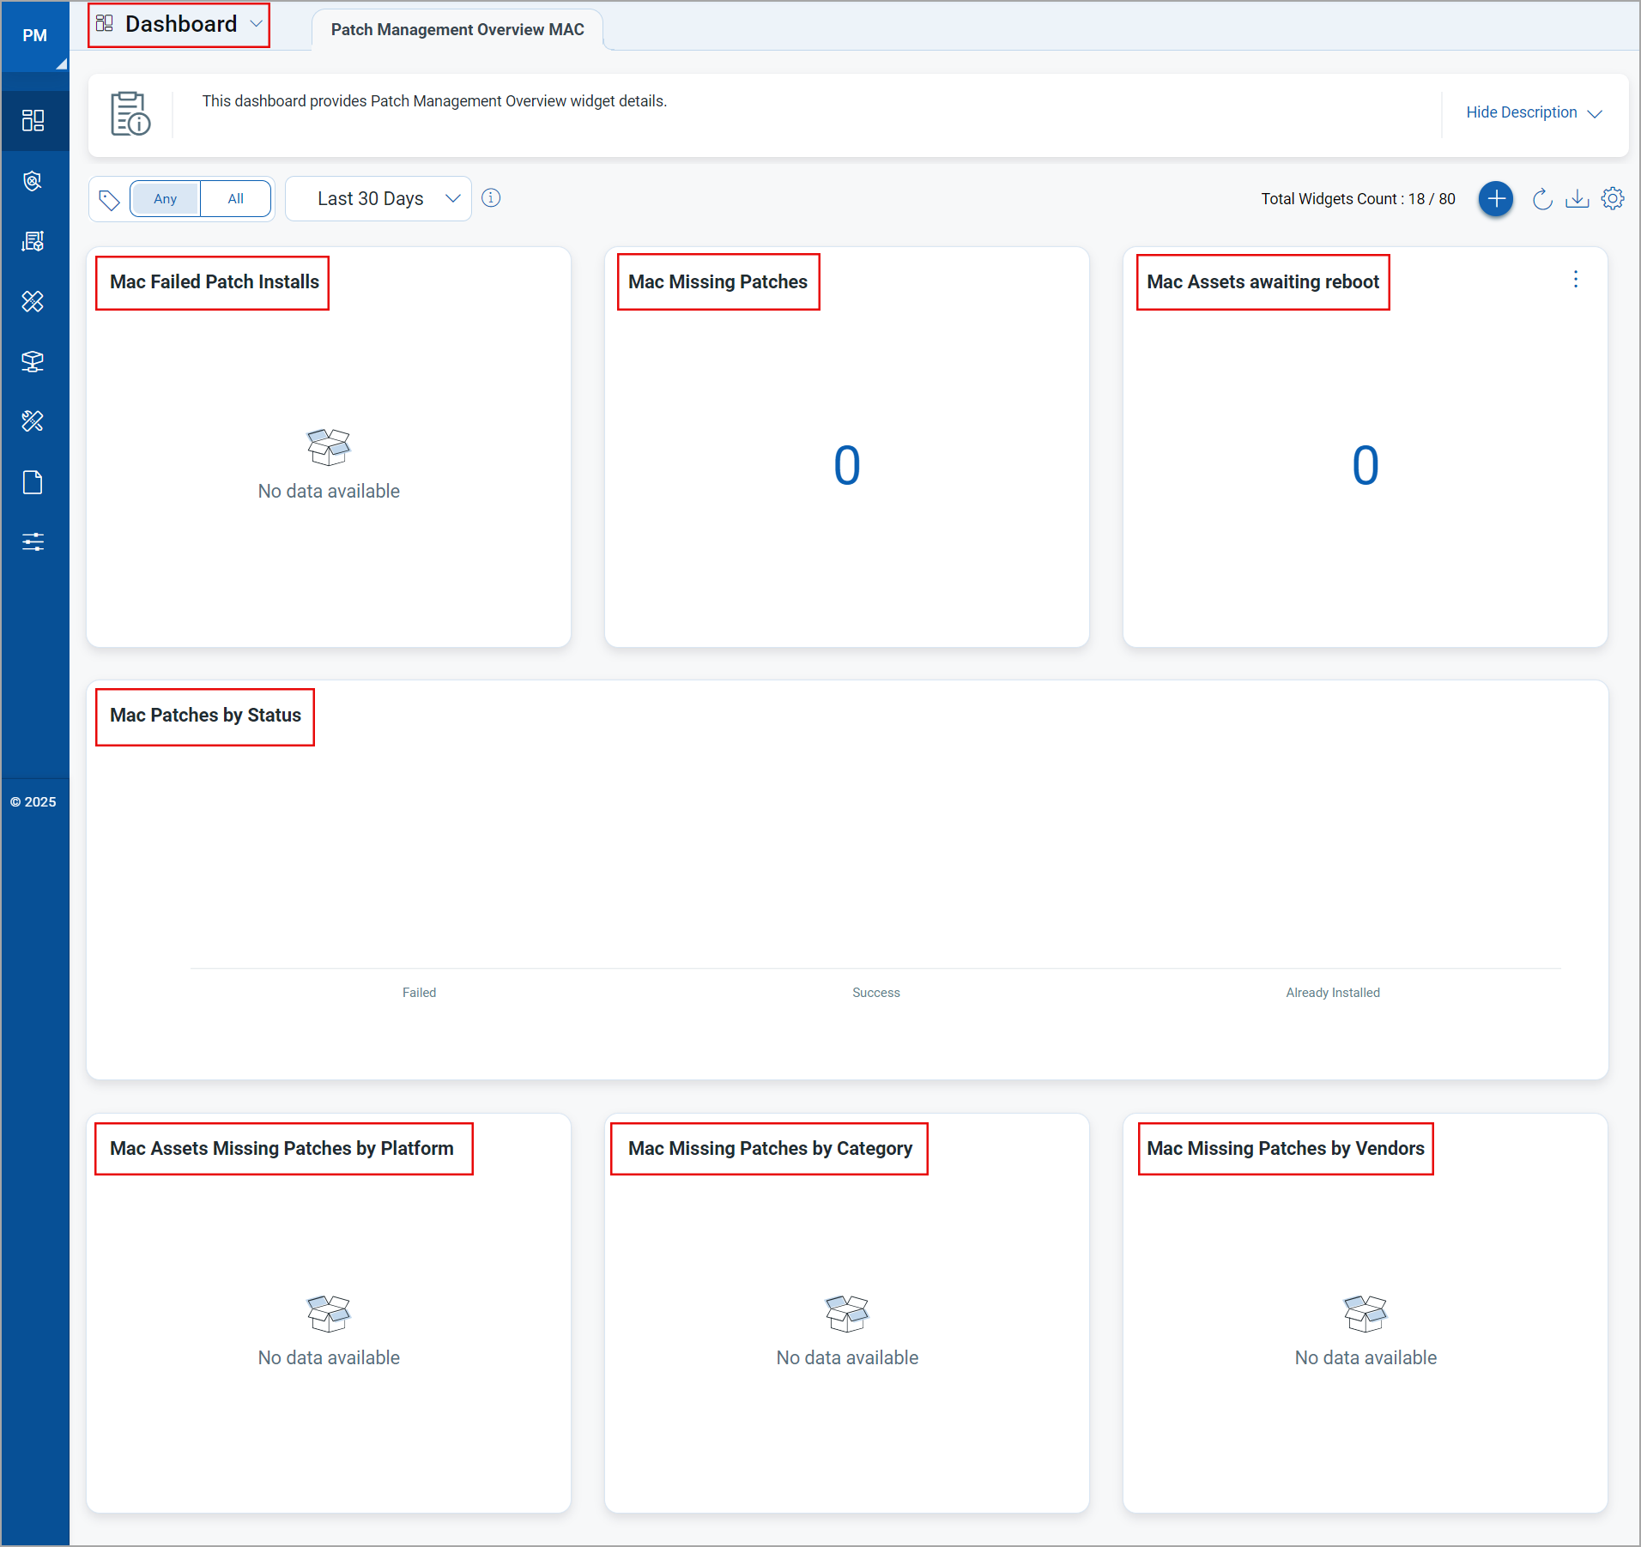
Task: Click the Mac Failed Patch Installs title
Action: (x=215, y=282)
